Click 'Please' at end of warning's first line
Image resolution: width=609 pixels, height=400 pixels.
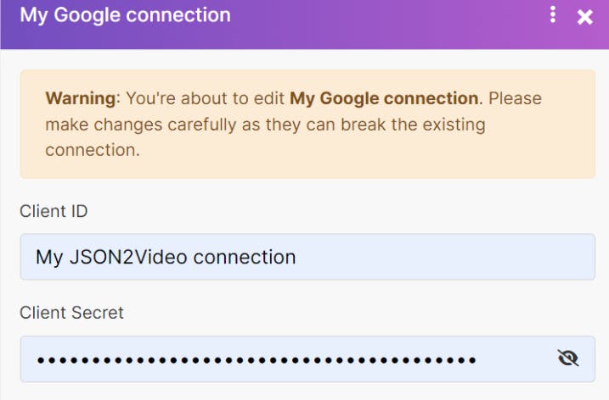[x=515, y=98]
